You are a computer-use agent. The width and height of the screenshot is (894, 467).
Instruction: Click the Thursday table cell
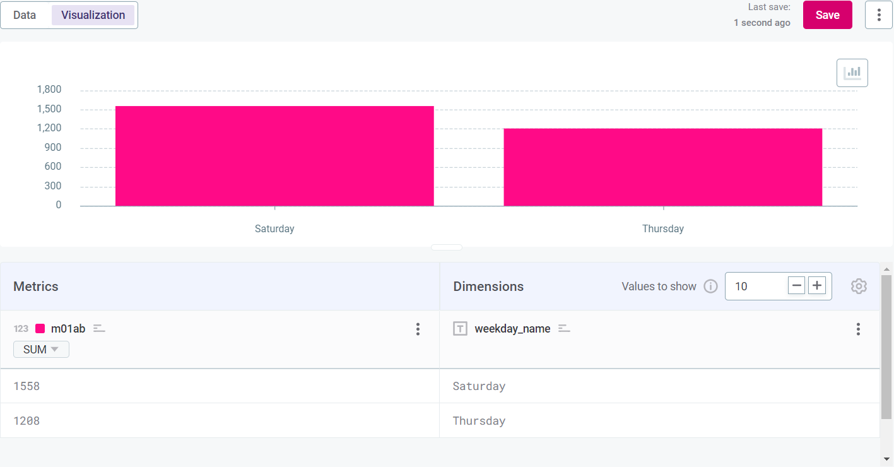pos(659,420)
